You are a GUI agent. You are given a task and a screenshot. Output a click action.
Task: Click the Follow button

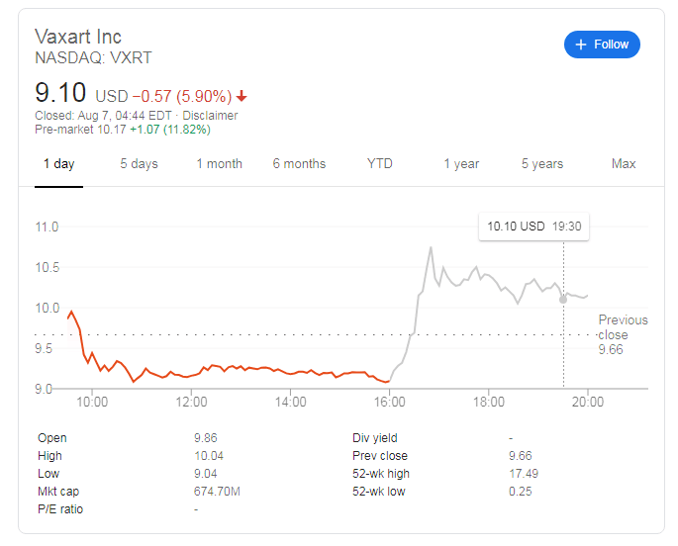(603, 45)
